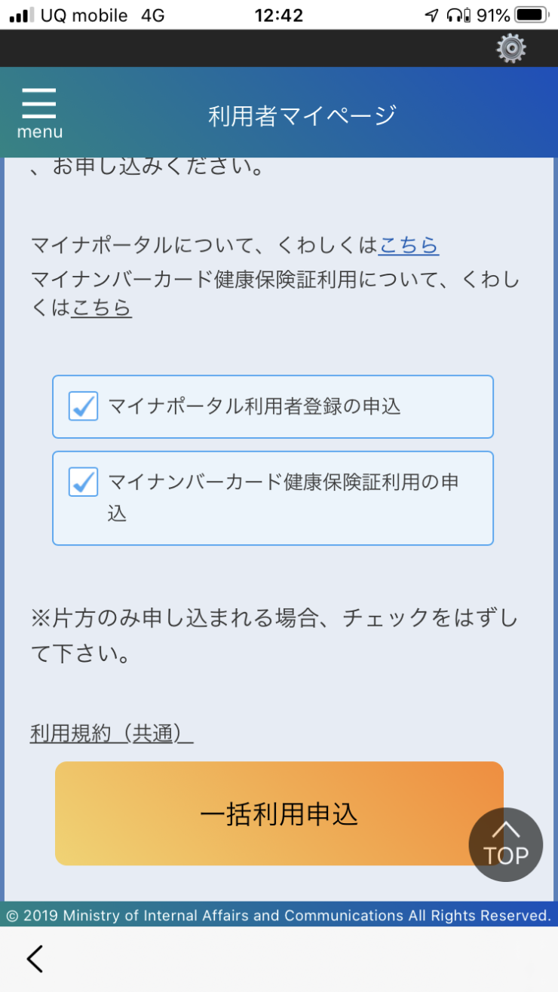558x992 pixels.
Task: Open こちら link about 健康保険証利用
Action: pos(102,308)
